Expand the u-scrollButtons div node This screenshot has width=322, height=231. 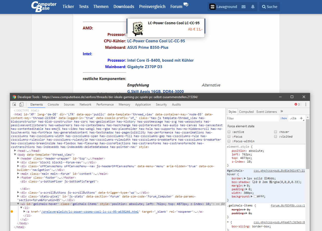point(18,193)
